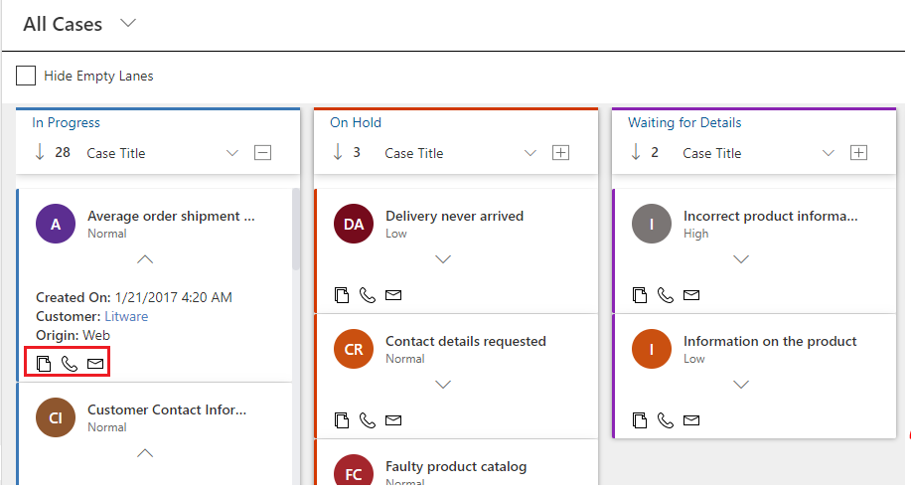Click email icon on Average order shipment card

[x=95, y=364]
